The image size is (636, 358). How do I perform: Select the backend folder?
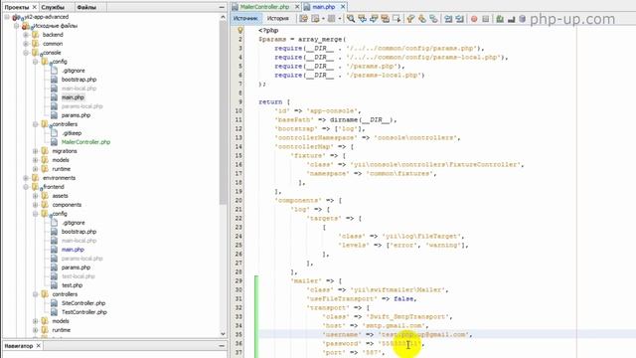coord(53,35)
